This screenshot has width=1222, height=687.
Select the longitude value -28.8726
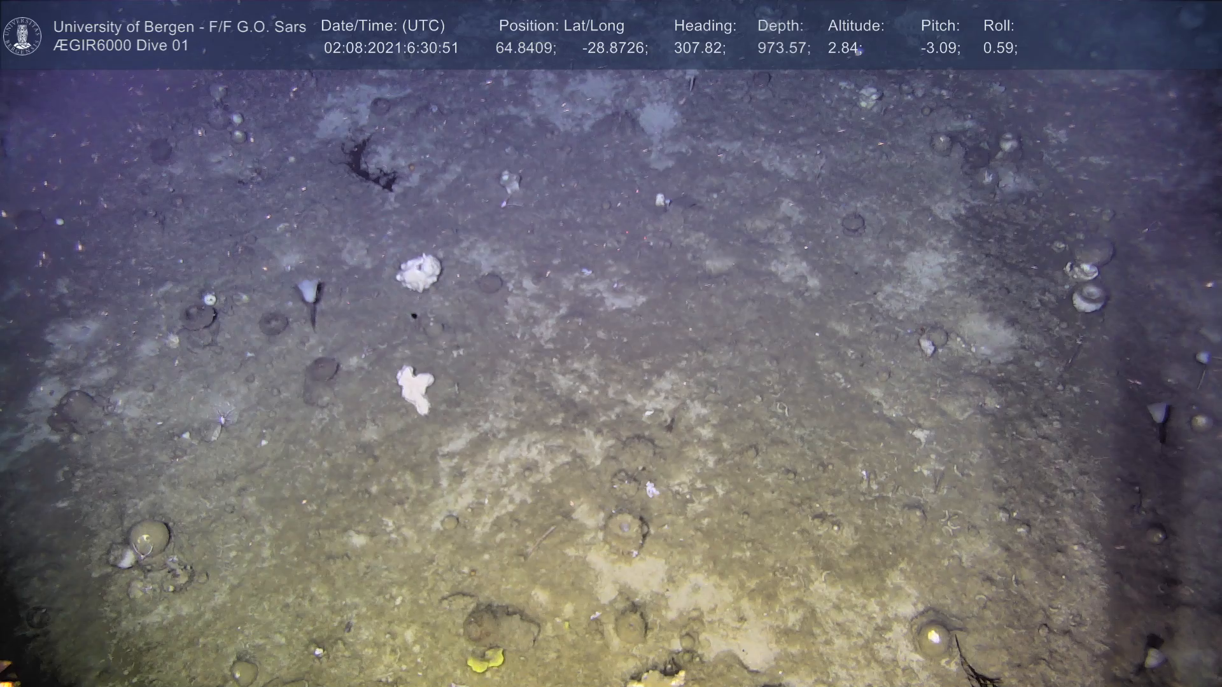614,48
